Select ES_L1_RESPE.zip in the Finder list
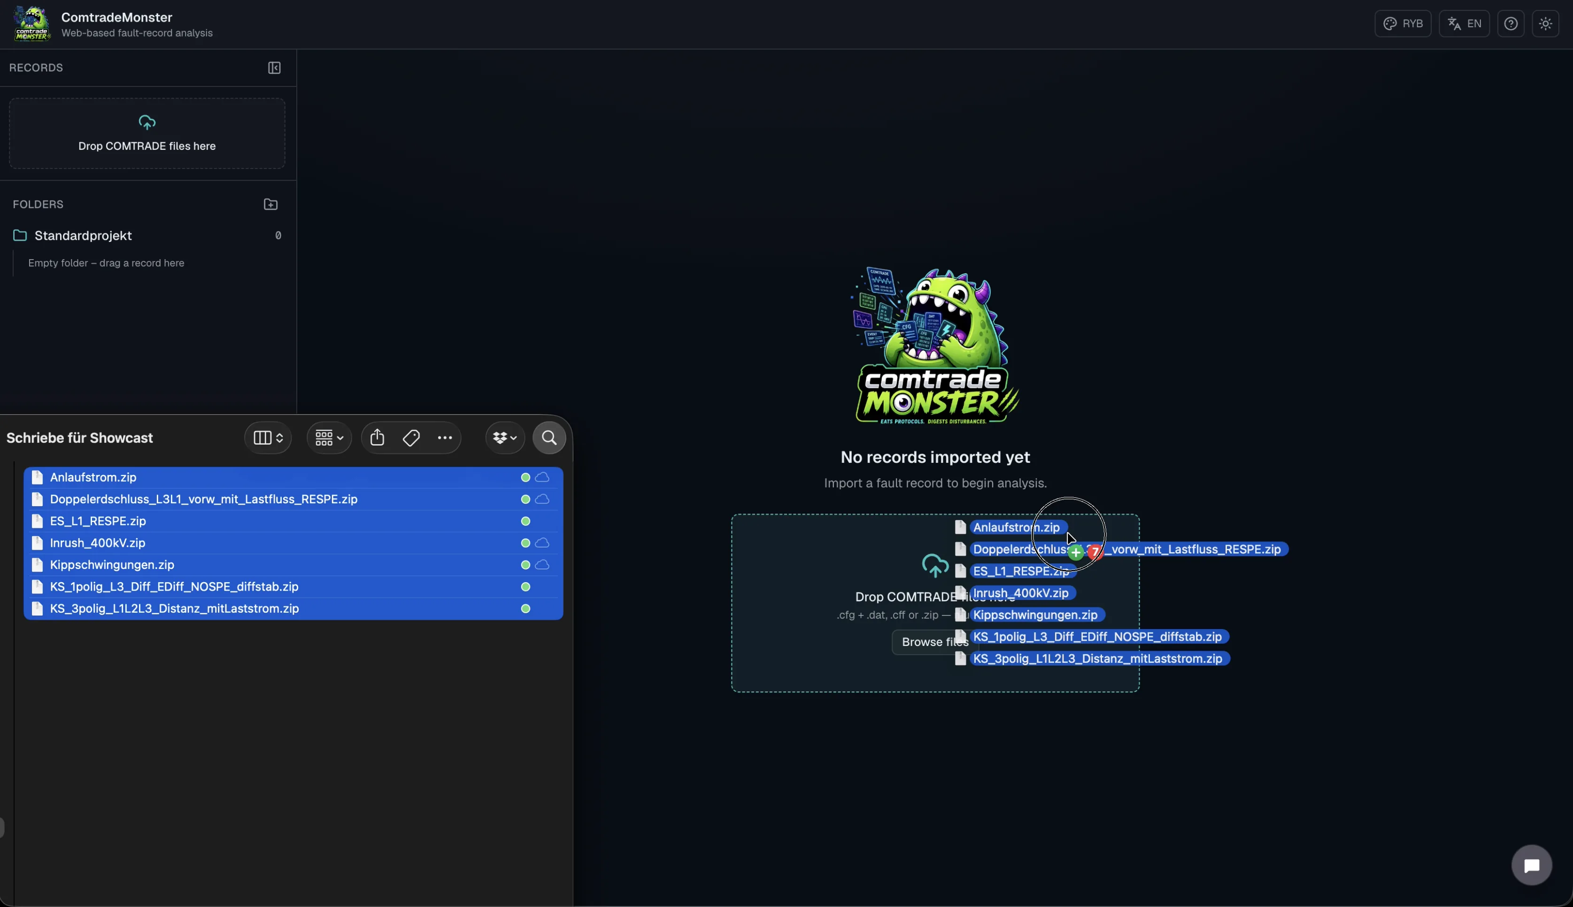Screen dimensions: 1573x907 tap(293, 521)
